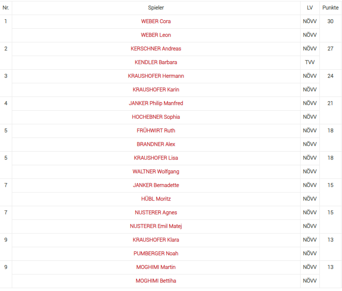342x291 pixels.
Task: Click HÜBL Moritz player name
Action: click(x=156, y=199)
